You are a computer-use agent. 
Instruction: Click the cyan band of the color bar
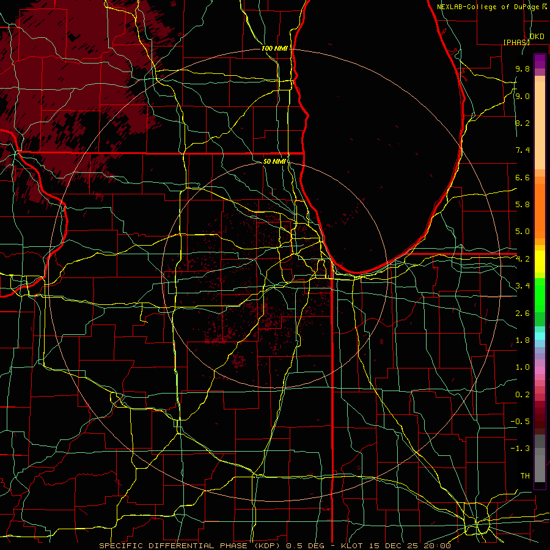[540, 336]
